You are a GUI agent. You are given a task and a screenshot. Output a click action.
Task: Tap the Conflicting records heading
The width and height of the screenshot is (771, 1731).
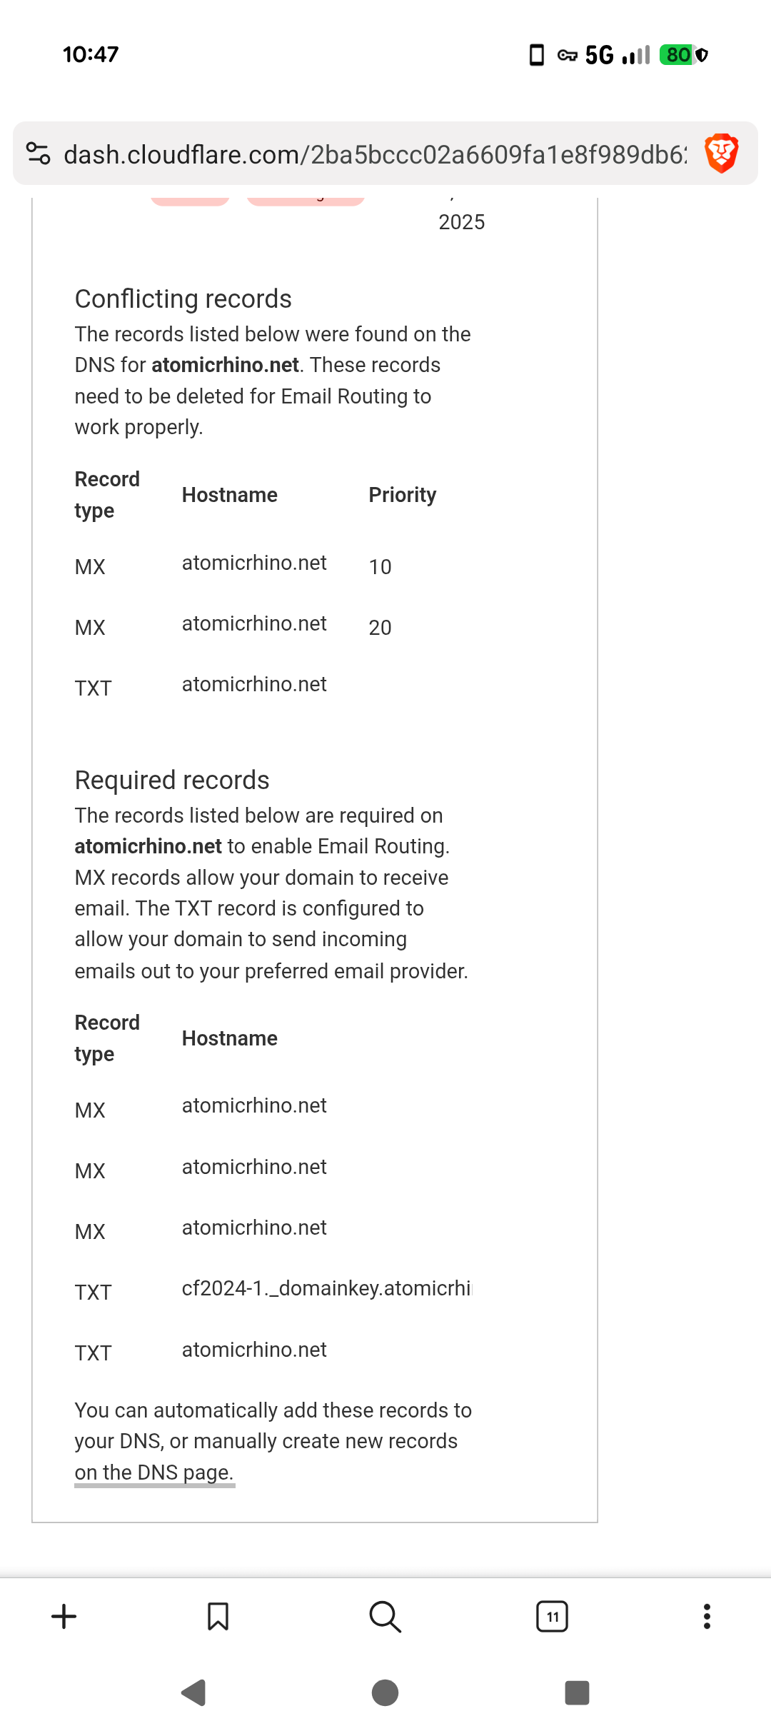coord(183,298)
